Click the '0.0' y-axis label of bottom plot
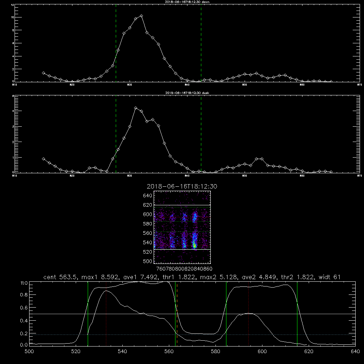The height and width of the screenshot is (364, 364). [x=24, y=345]
